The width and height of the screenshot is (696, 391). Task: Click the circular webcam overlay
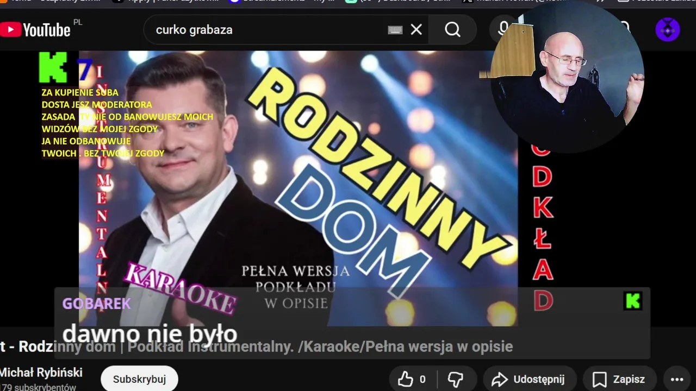click(x=567, y=78)
